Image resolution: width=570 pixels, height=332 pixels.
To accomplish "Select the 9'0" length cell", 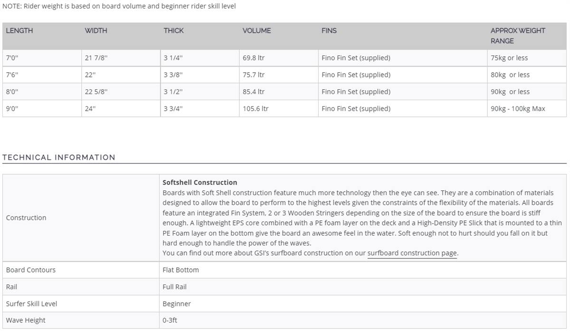I will click(x=42, y=108).
